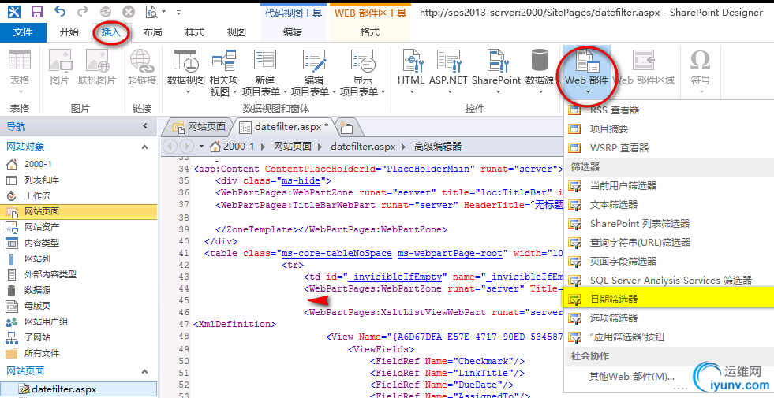Open the 样式 style ribbon tab

coord(195,32)
